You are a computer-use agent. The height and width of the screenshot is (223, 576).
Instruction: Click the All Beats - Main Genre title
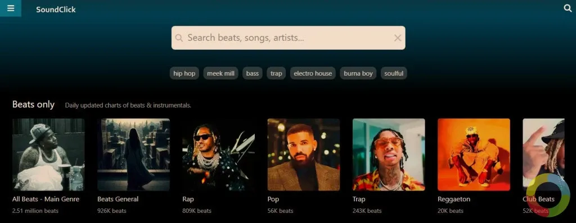point(46,199)
